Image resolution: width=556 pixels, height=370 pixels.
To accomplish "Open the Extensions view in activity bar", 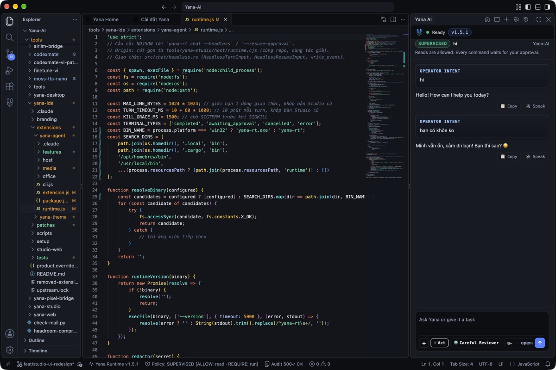I will [10, 86].
